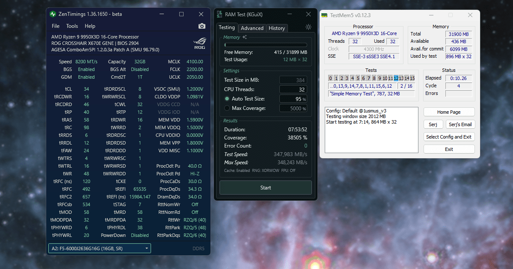513x269 pixels.
Task: Click the RAM Test app icon in title bar
Action: pyautogui.click(x=220, y=15)
